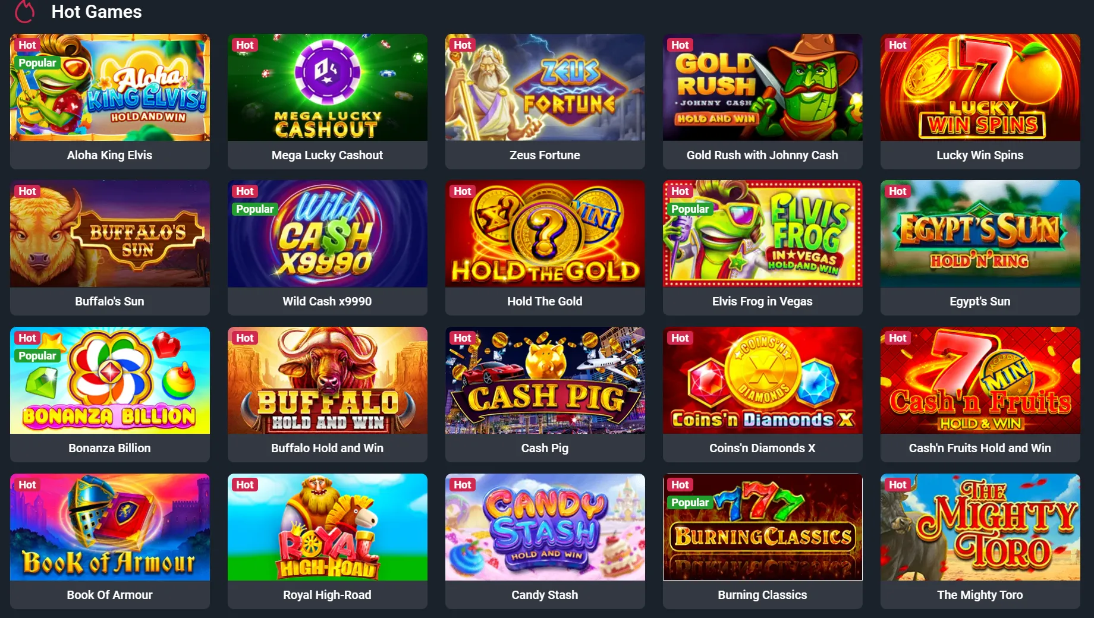Open the Buffalo Hold and Win game image
The width and height of the screenshot is (1094, 618).
click(328, 380)
